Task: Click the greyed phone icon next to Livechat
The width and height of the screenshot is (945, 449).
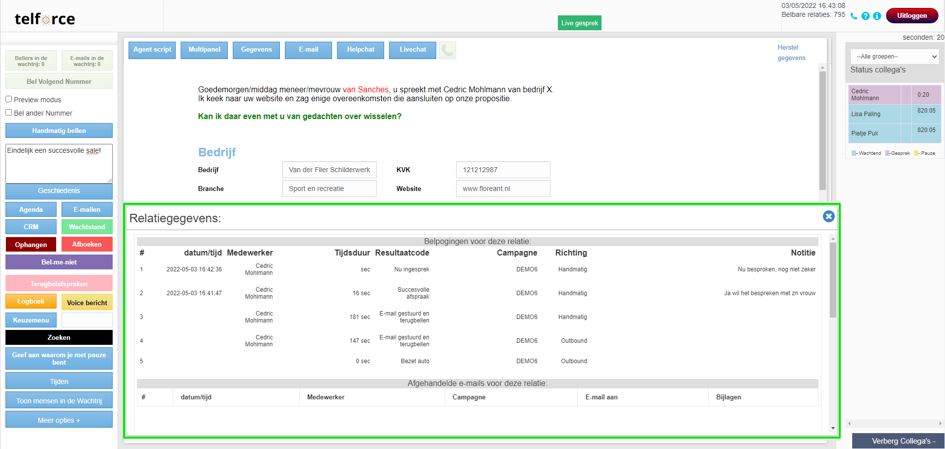Action: click(x=447, y=50)
